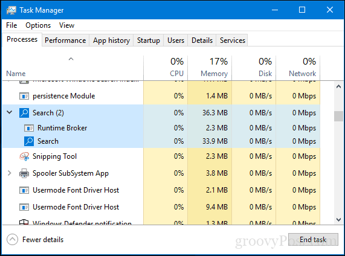Click the 9.4 MB memory value
This screenshot has height=256, width=345.
(x=217, y=207)
